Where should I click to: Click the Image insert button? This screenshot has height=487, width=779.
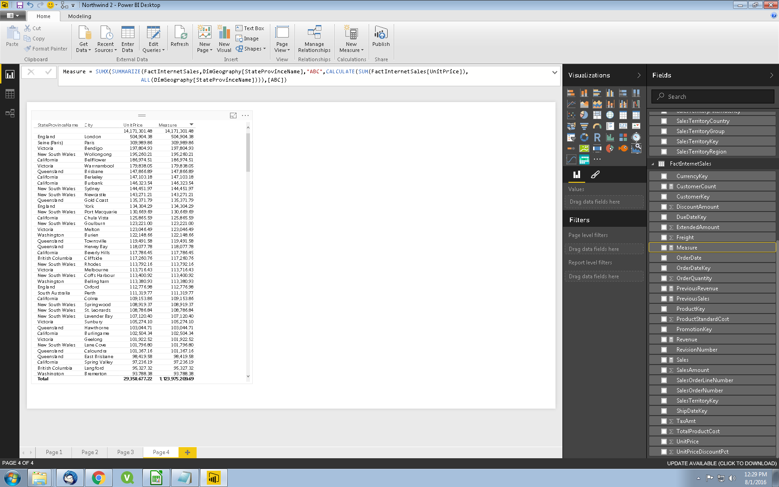247,38
